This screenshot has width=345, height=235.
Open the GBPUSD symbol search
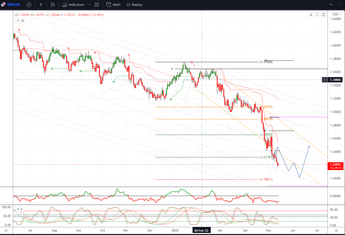[x=11, y=5]
